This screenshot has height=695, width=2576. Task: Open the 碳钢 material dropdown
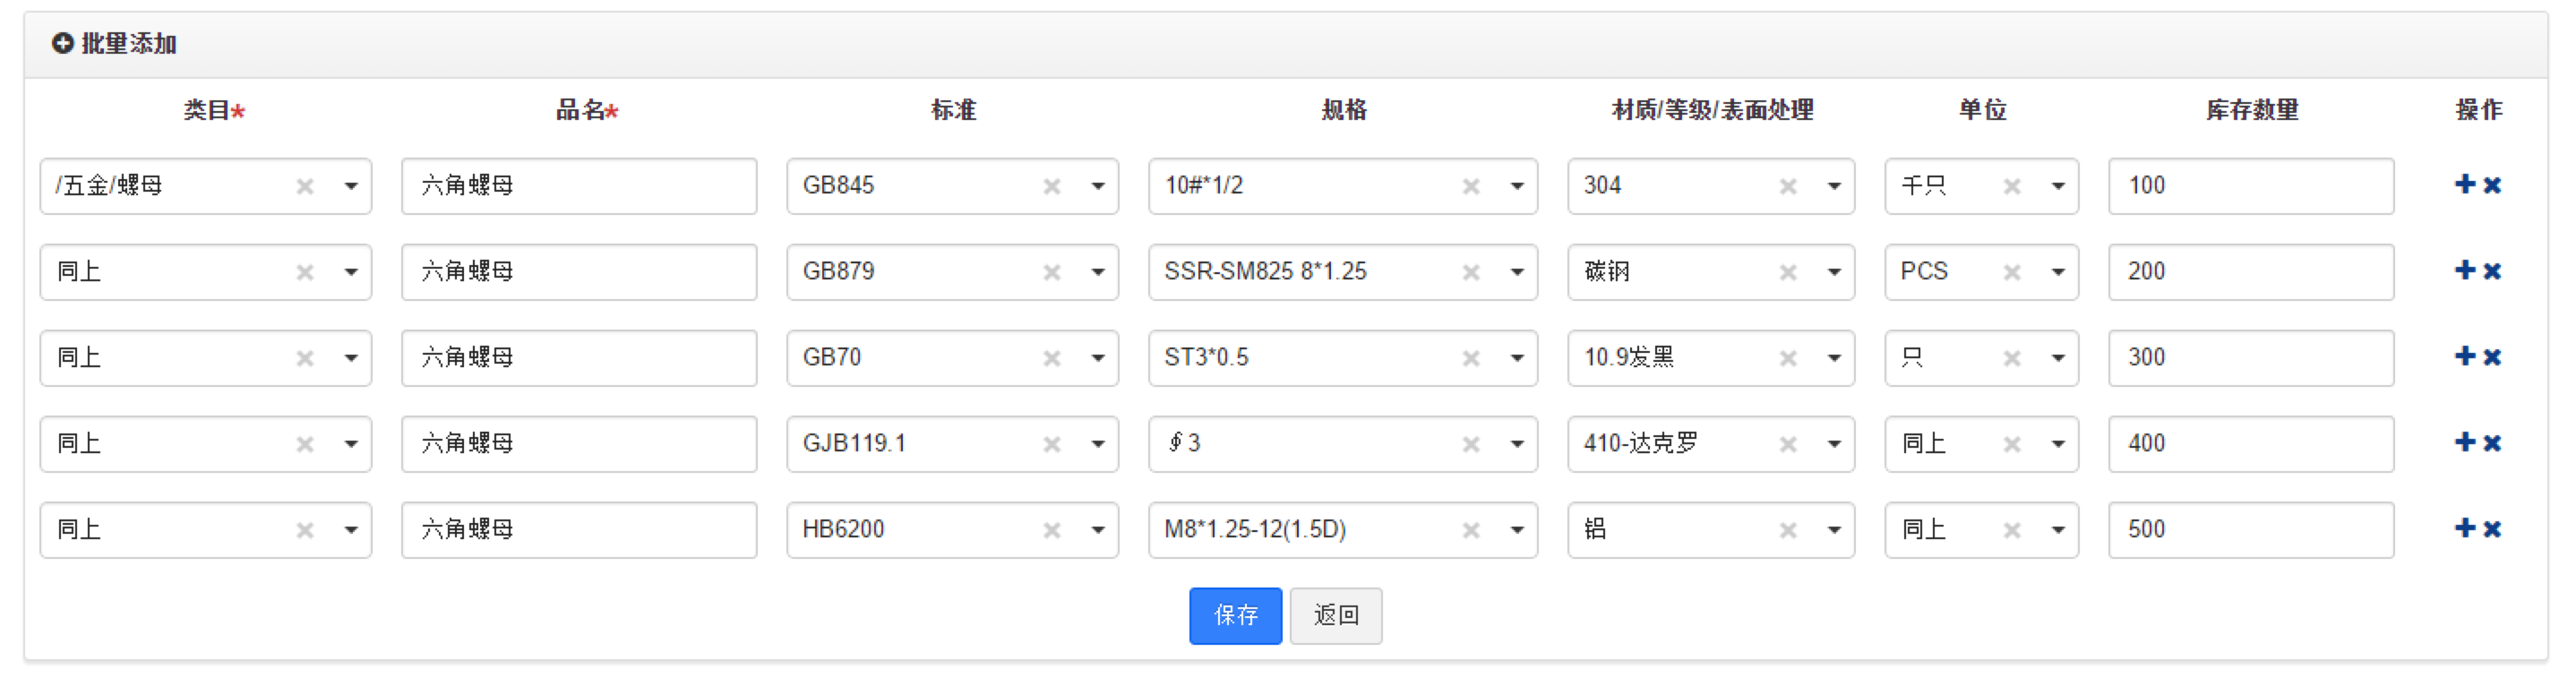coord(1834,272)
